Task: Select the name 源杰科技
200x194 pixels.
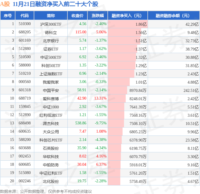Action: tap(51, 124)
